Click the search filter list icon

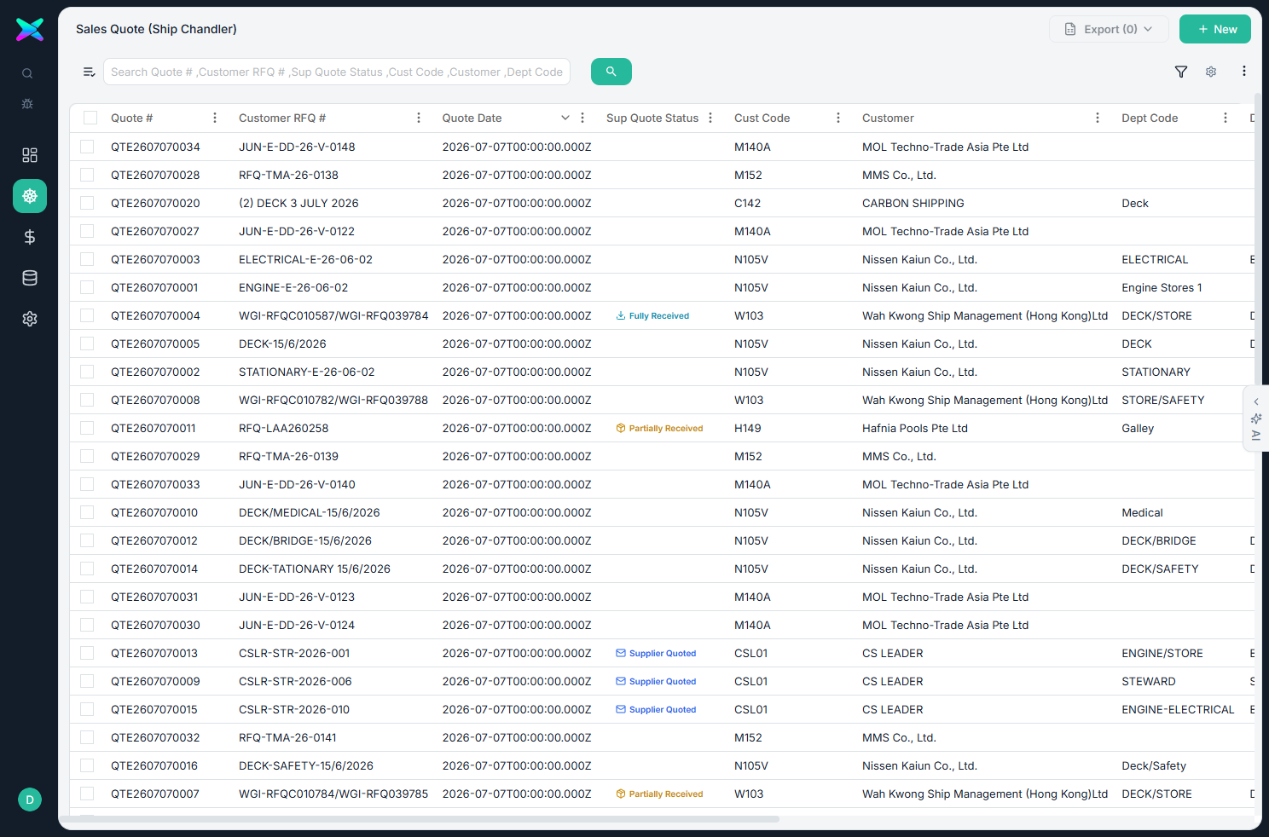pos(89,72)
